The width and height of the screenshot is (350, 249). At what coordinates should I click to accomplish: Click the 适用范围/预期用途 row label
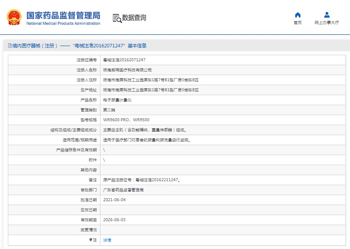pyautogui.click(x=80, y=140)
